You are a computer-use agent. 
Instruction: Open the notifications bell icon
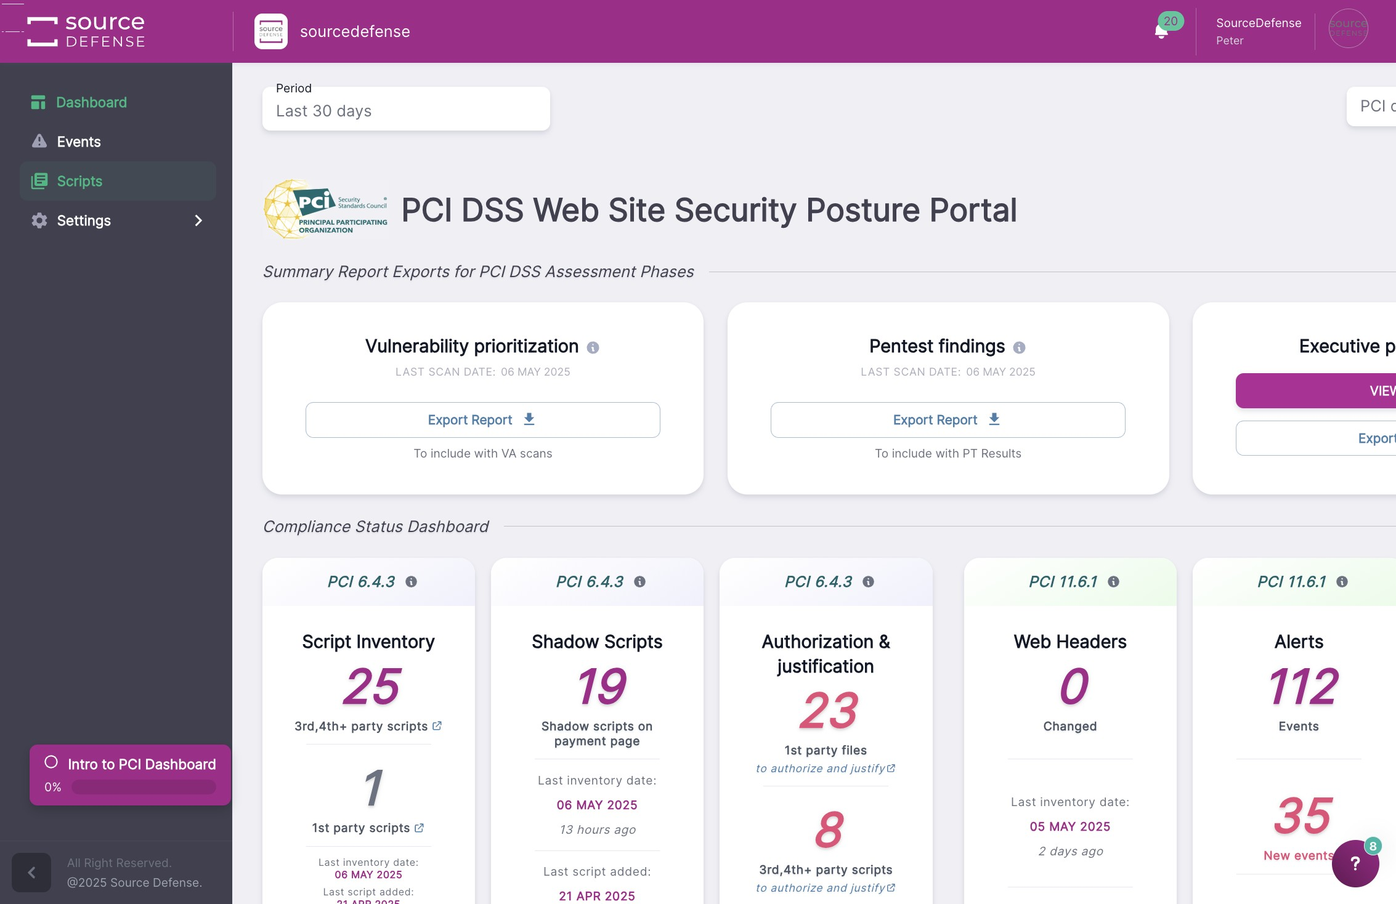[x=1161, y=31]
